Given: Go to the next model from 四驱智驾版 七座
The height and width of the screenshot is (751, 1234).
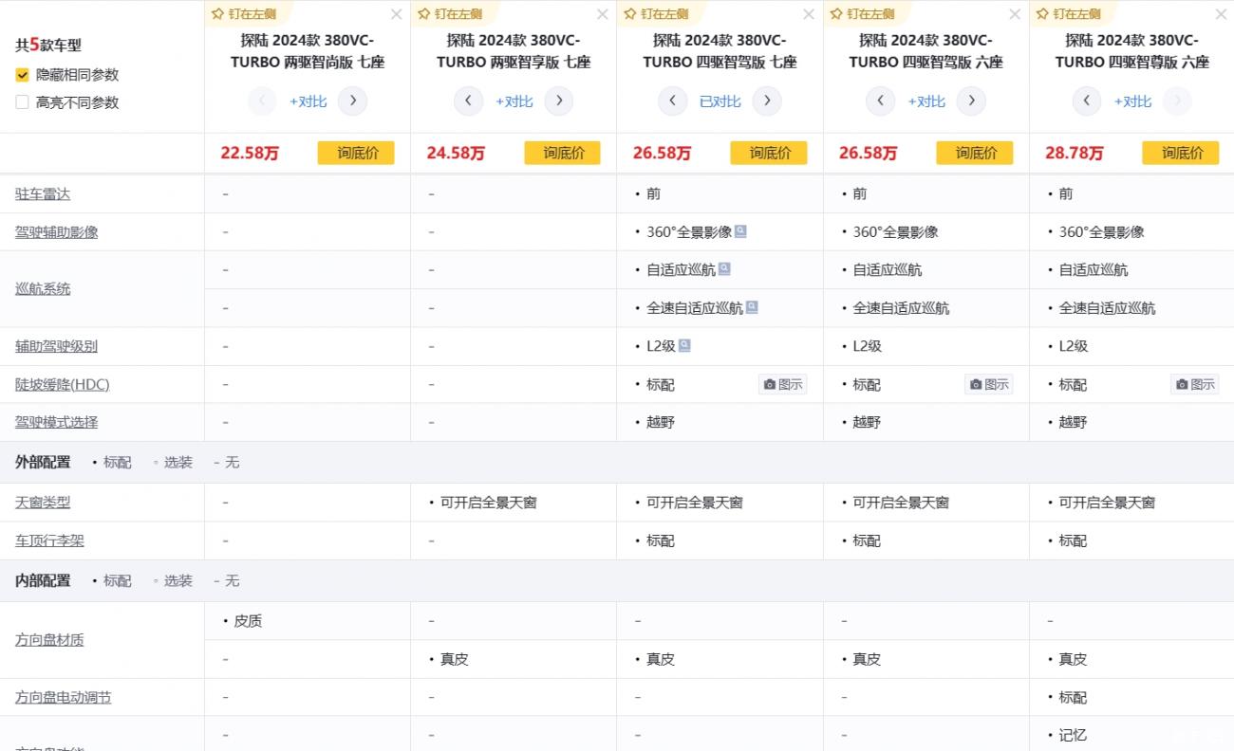Looking at the screenshot, I should click(766, 101).
